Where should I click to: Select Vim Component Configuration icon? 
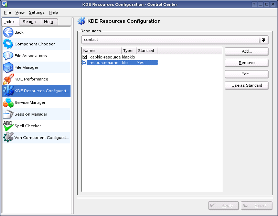(8, 138)
